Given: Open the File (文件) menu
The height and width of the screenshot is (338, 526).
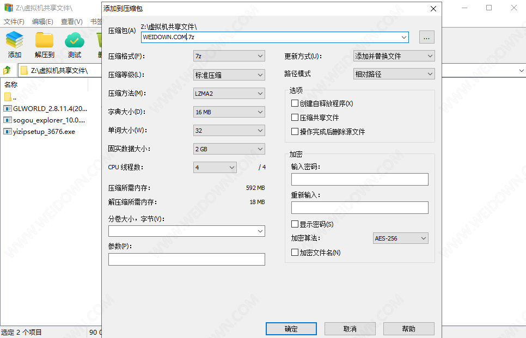Looking at the screenshot, I should [14, 22].
